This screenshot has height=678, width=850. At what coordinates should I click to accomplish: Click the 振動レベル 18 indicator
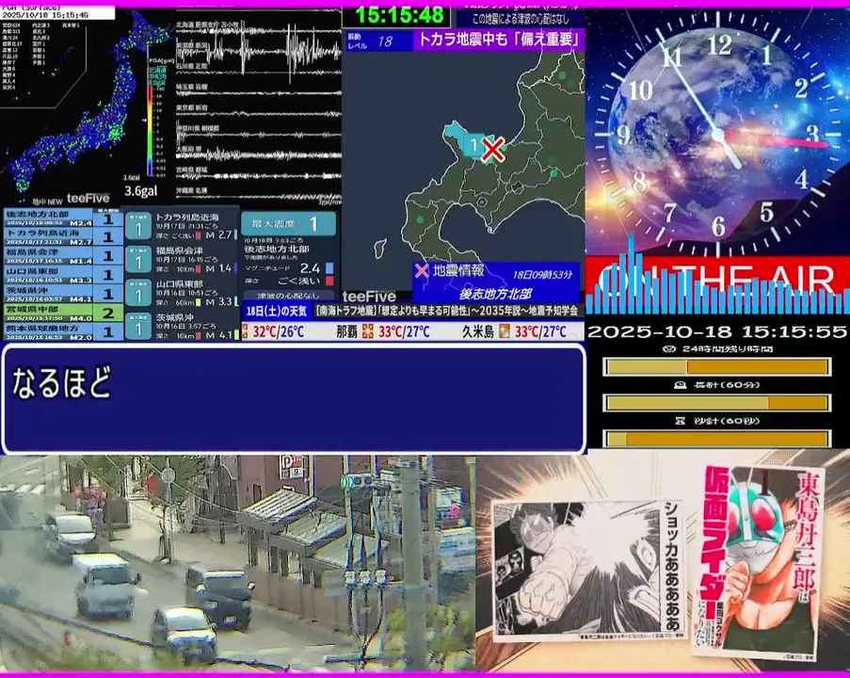tap(379, 41)
